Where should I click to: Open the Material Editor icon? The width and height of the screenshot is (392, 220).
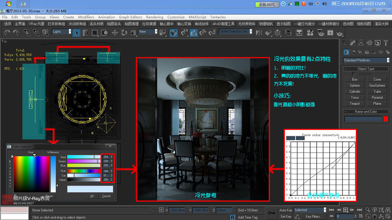[310, 33]
